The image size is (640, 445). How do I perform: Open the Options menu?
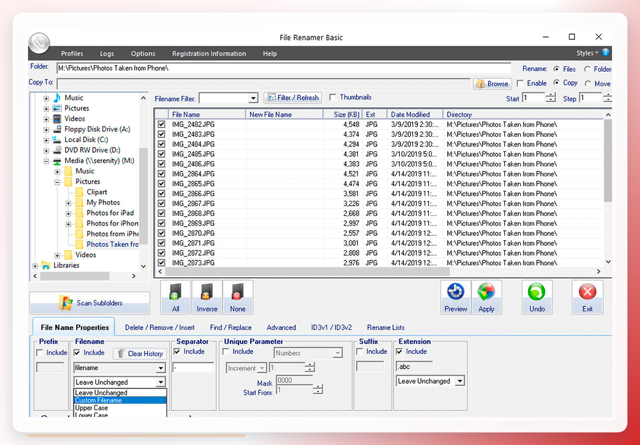143,53
